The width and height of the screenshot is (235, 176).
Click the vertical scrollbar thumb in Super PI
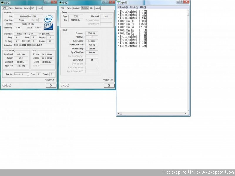[188, 14]
